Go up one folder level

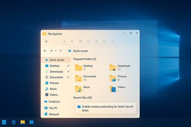pos(61,51)
